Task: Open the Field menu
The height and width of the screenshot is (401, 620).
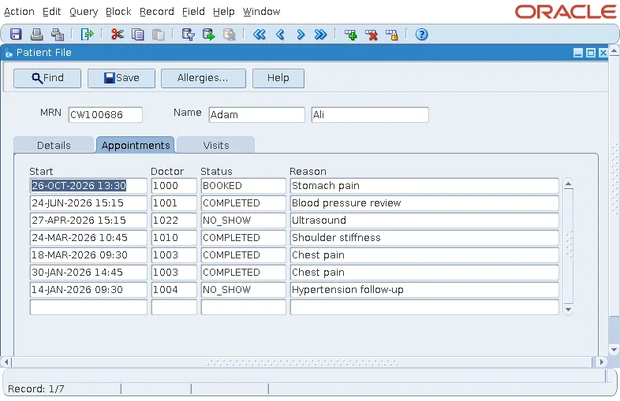Action: point(193,12)
